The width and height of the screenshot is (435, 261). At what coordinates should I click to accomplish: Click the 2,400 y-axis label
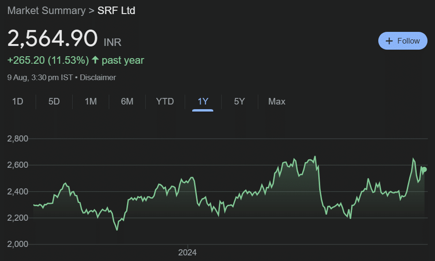[x=18, y=191]
